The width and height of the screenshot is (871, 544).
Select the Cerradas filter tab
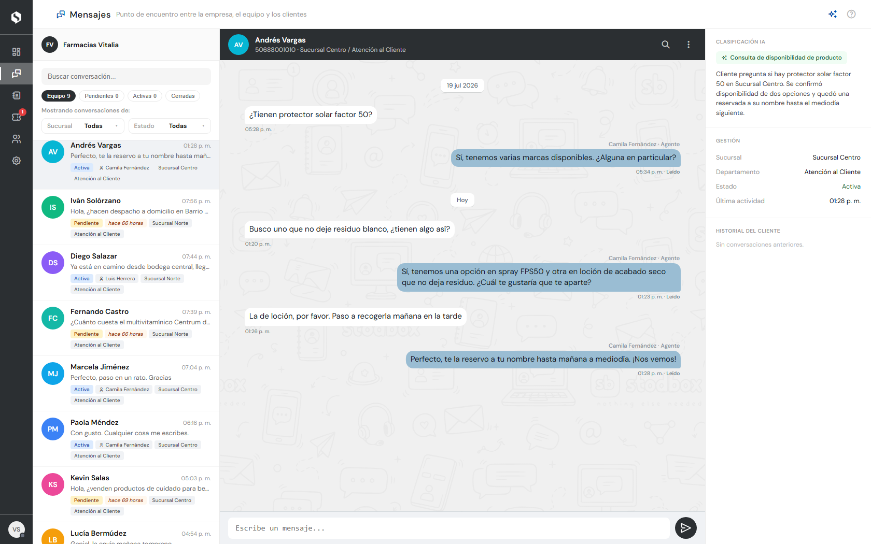(183, 96)
